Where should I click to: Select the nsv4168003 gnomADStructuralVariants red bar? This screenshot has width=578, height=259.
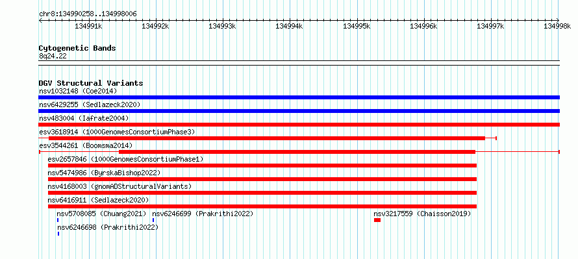pyautogui.click(x=262, y=193)
